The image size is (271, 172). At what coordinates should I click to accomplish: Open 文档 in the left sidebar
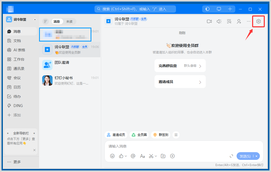tap(17, 41)
